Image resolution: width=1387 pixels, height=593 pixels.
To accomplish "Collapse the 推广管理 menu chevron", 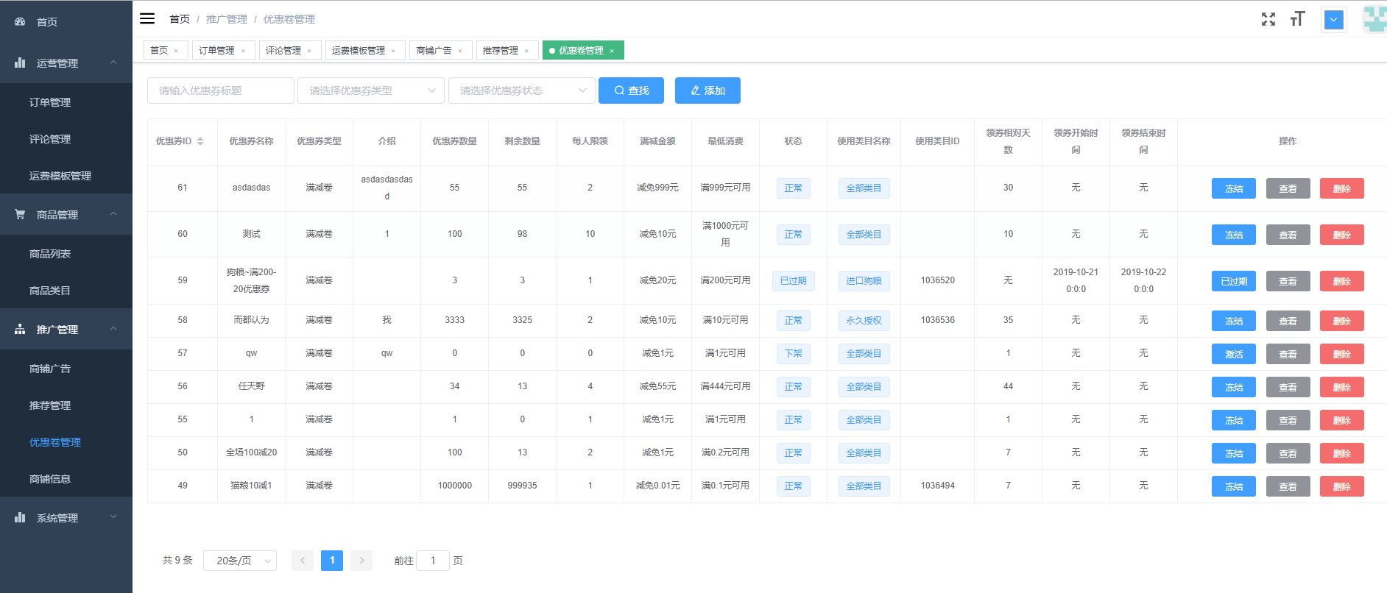I will (x=113, y=329).
